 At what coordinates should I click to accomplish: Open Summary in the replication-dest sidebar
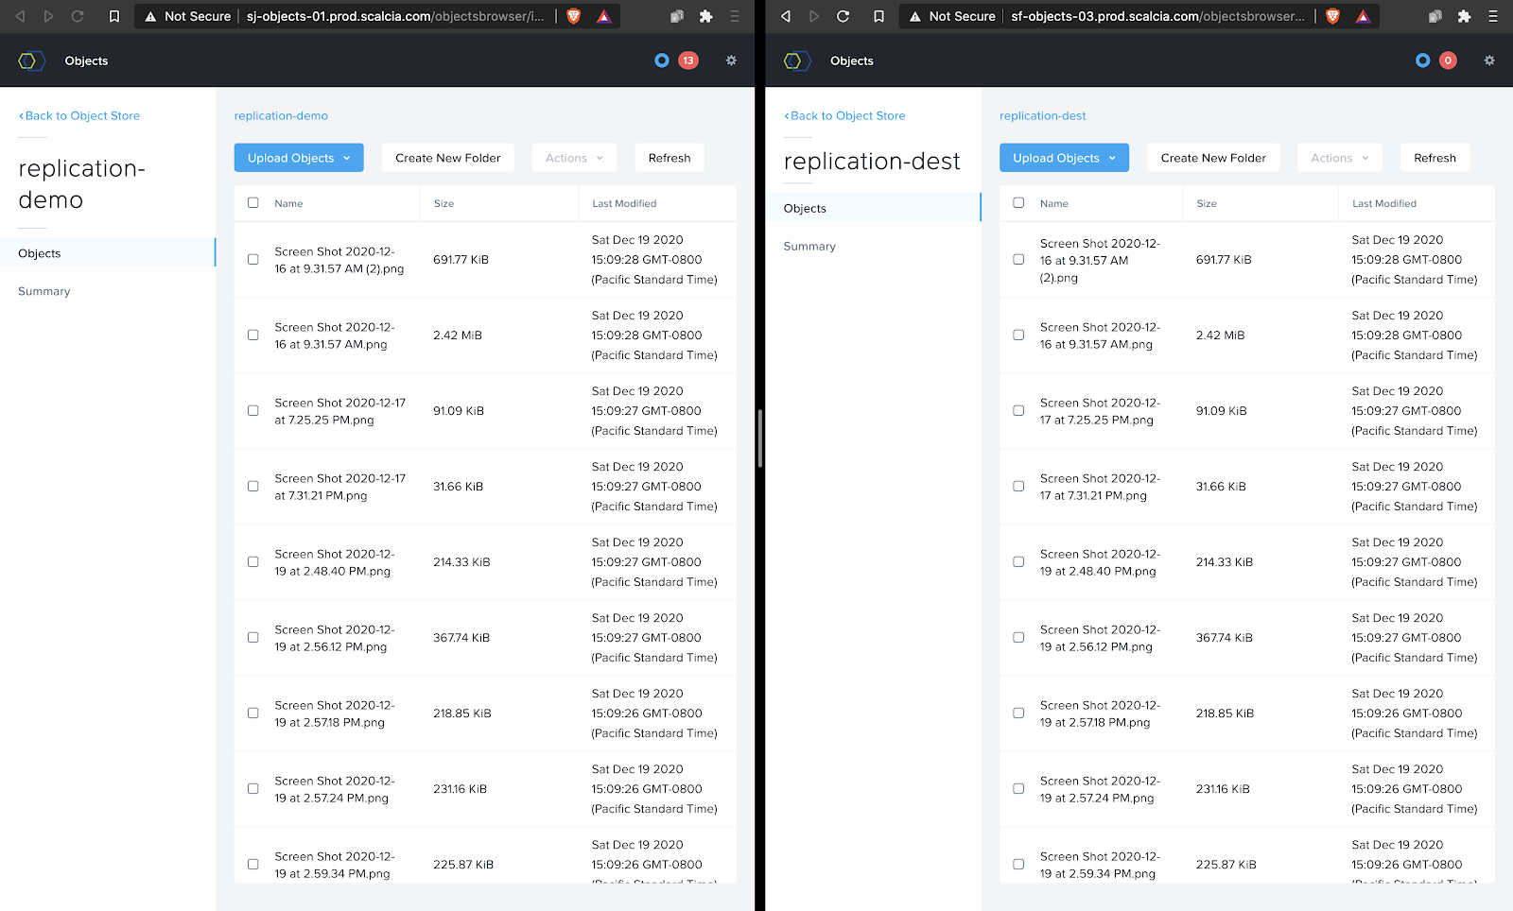809,246
